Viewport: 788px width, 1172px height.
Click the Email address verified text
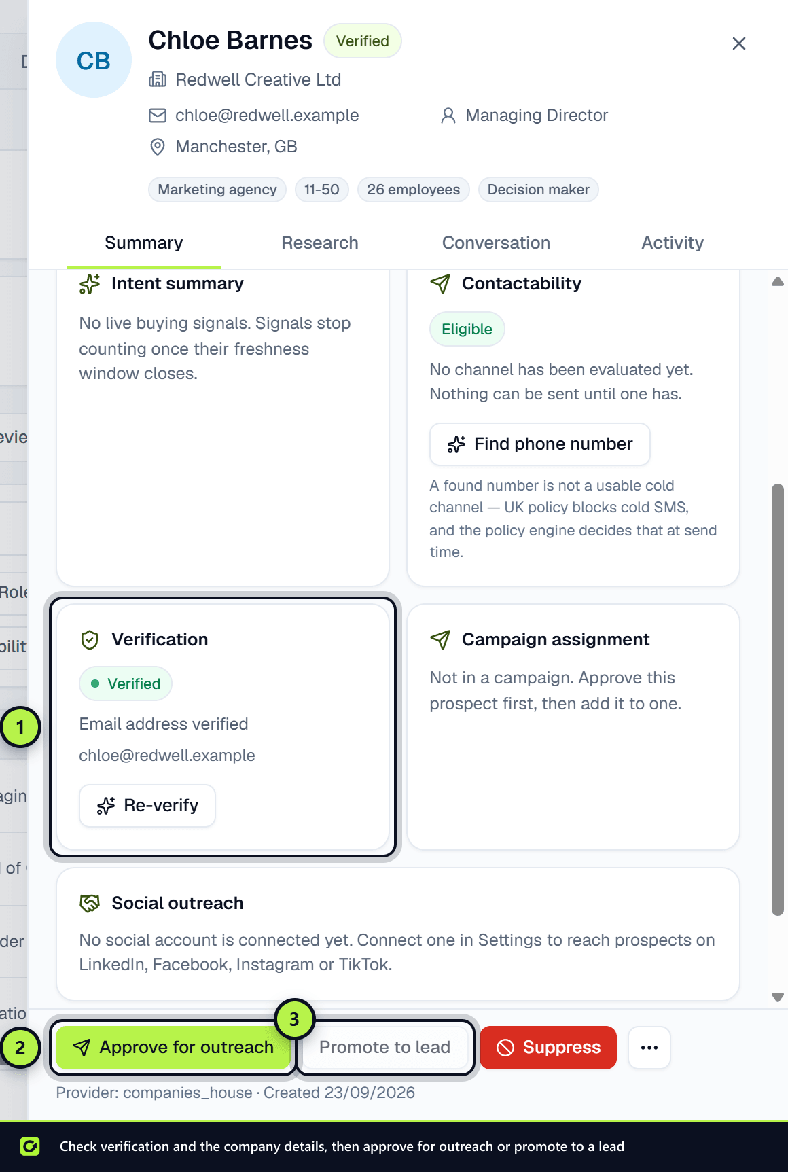pos(164,724)
